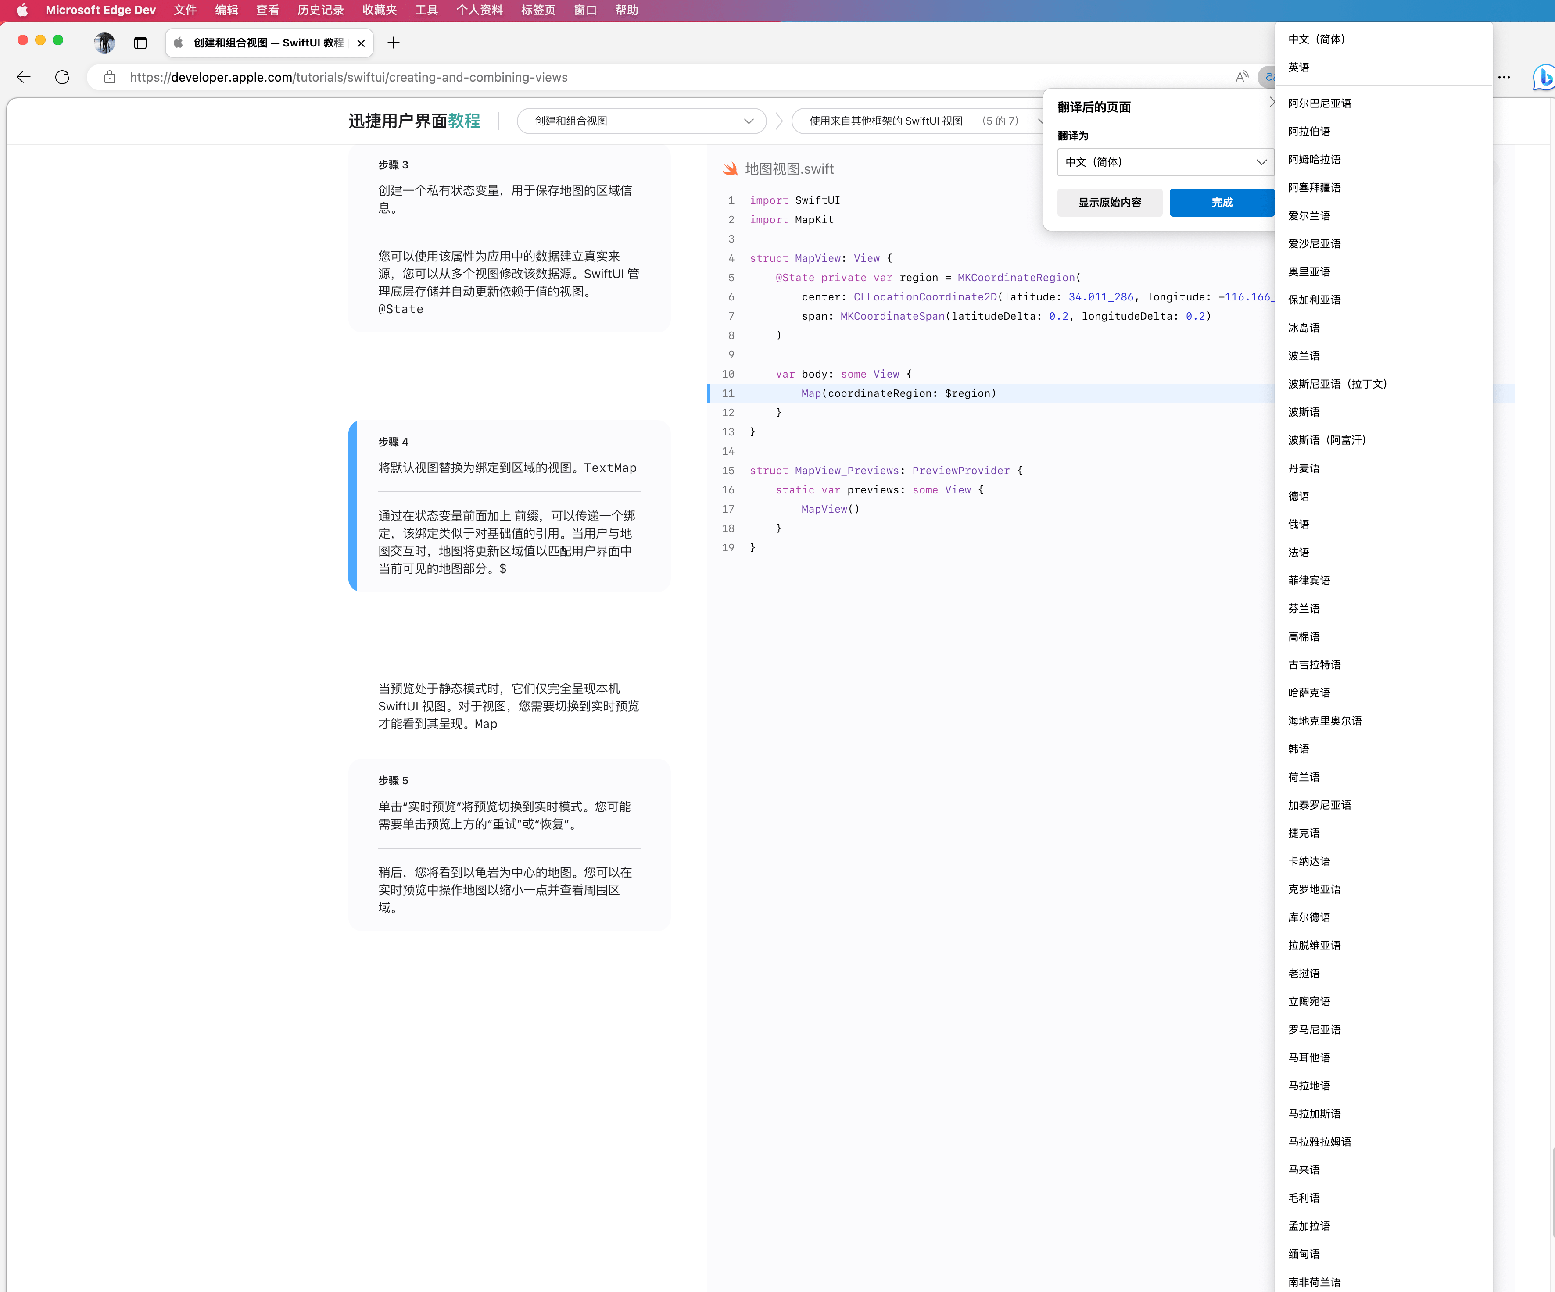The width and height of the screenshot is (1555, 1292).
Task: Open the 标签页 menu
Action: [538, 11]
